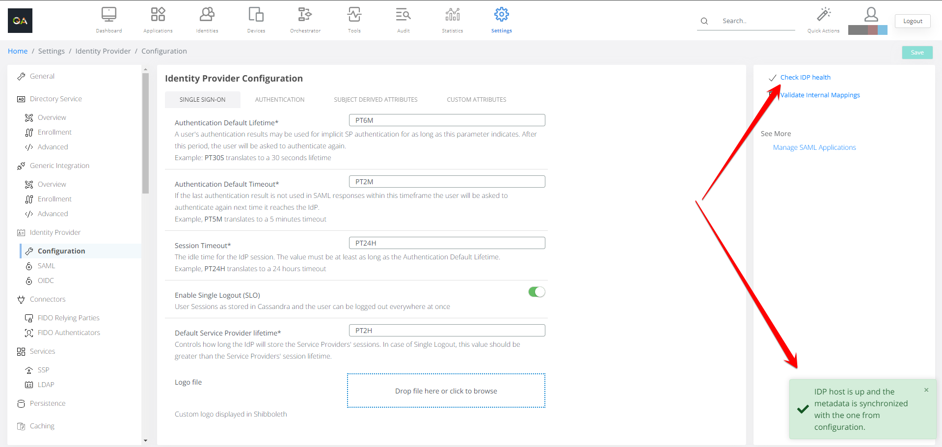The width and height of the screenshot is (942, 447).
Task: Click the sidebar scrollbar down arrow
Action: click(x=145, y=441)
